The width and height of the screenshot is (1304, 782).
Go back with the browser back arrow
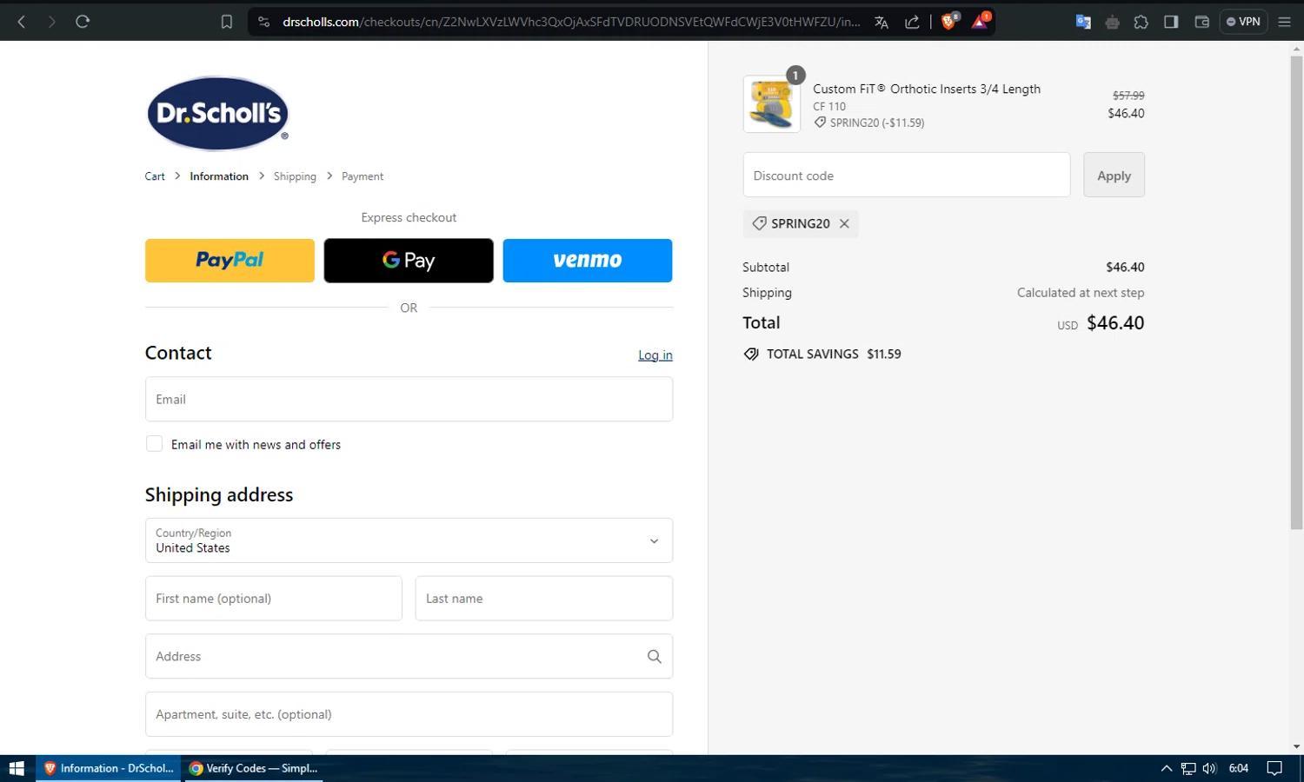[x=22, y=22]
